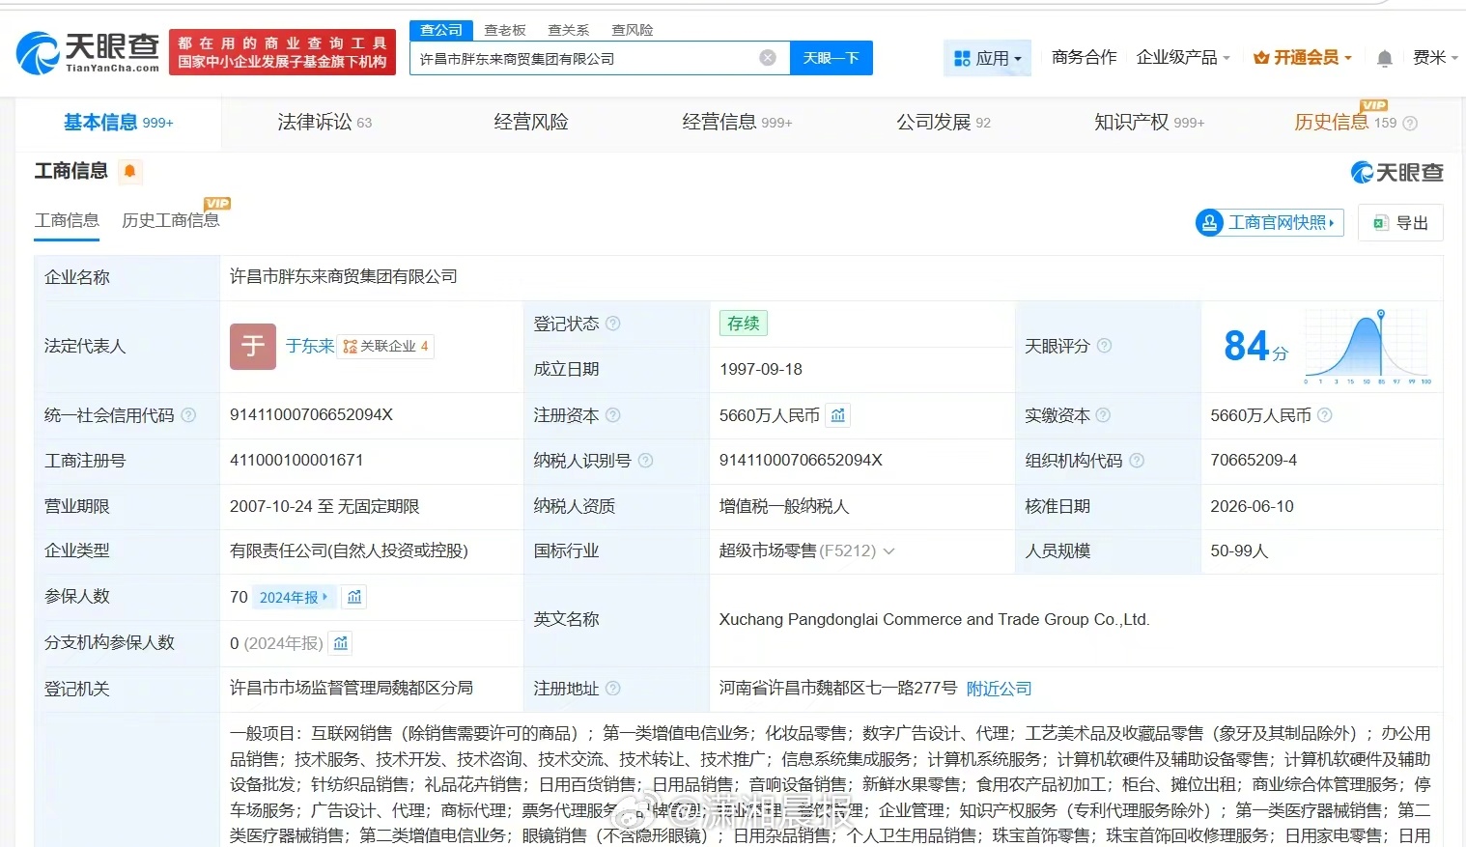The height and width of the screenshot is (847, 1466).
Task: Expand the 开通会员 dropdown arrow
Action: pos(1347,58)
